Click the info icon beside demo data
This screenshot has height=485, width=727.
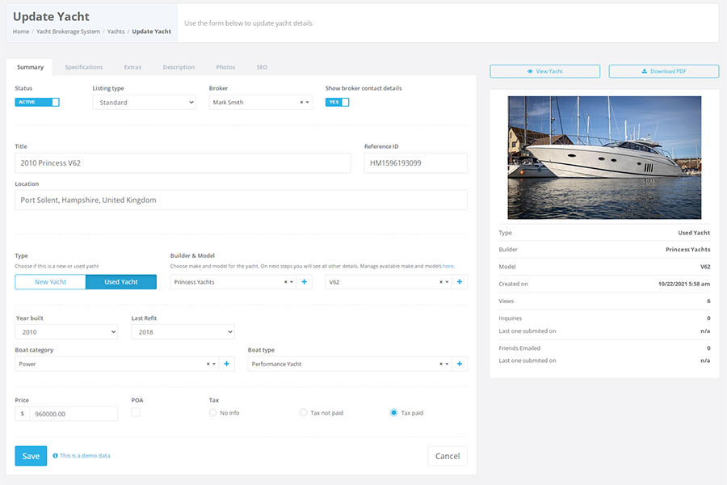(x=55, y=456)
